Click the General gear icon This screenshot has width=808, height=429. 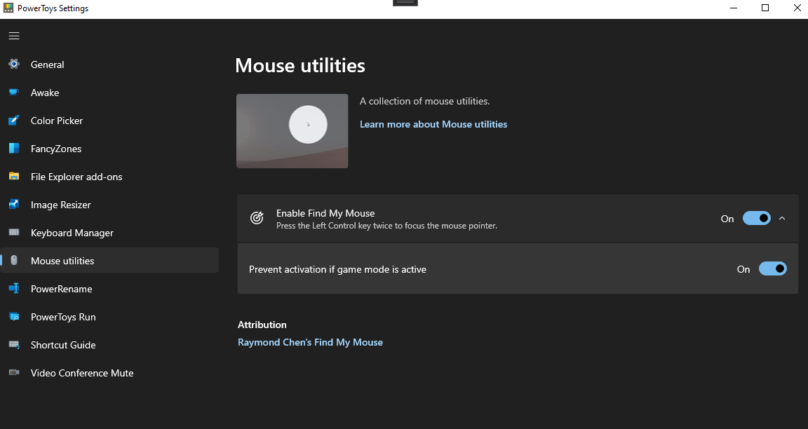tap(14, 64)
